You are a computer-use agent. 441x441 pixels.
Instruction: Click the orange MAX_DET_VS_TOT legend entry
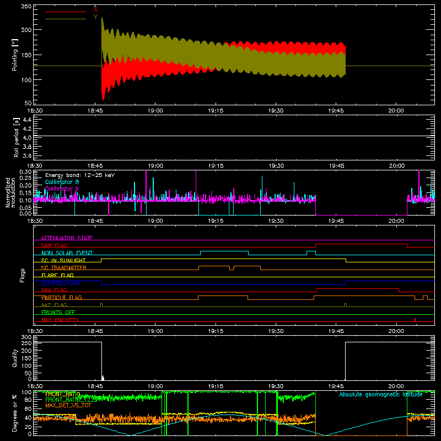[68, 405]
